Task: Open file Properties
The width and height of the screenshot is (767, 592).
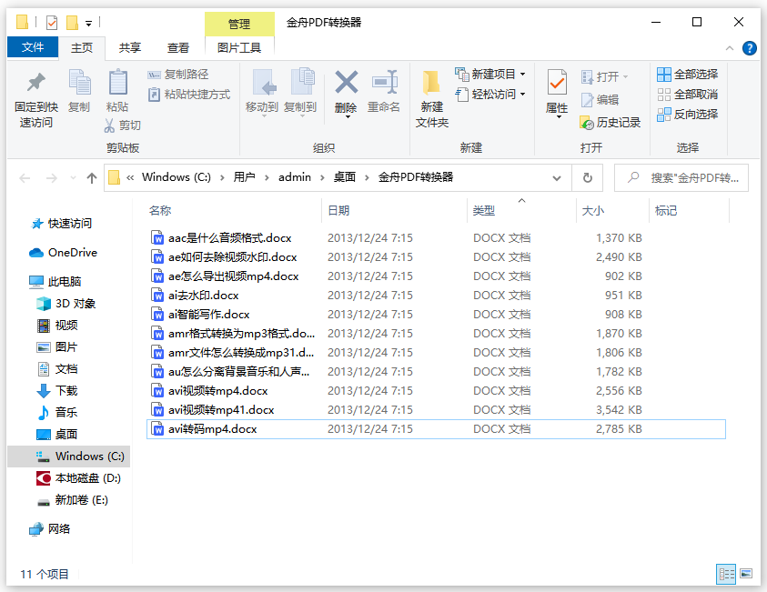Action: [557, 93]
